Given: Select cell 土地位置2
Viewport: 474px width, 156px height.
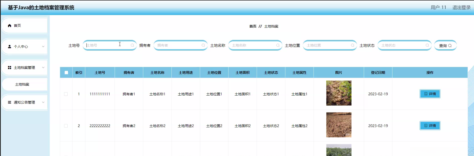Looking at the screenshot, I should tap(214, 126).
